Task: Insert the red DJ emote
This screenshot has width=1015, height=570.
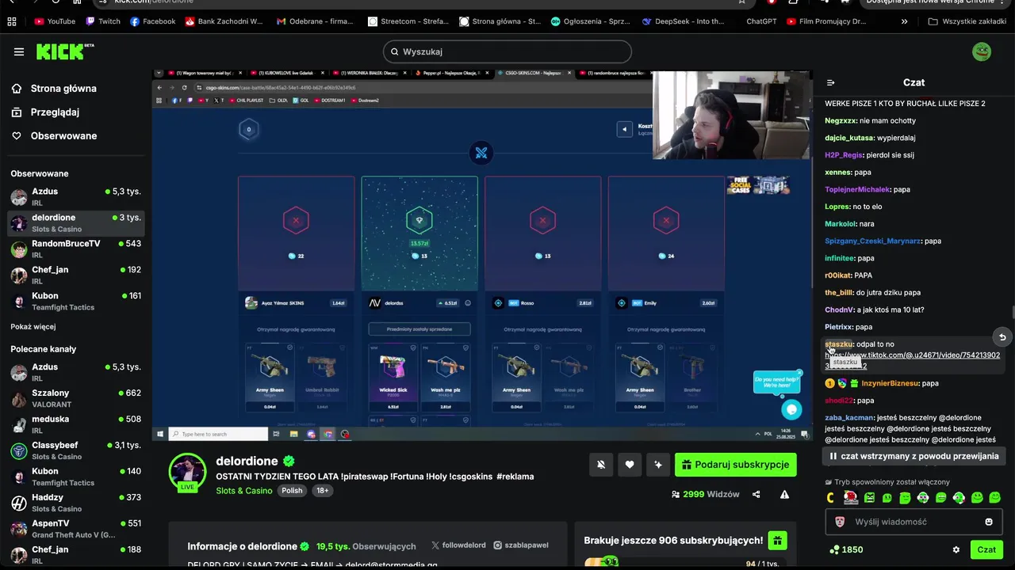Action: tap(851, 497)
